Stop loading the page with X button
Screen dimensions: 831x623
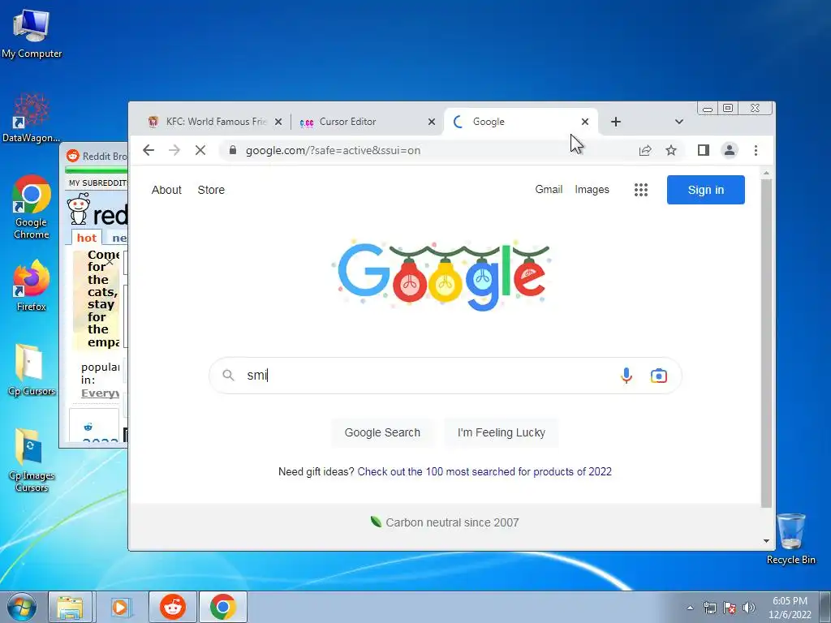200,150
